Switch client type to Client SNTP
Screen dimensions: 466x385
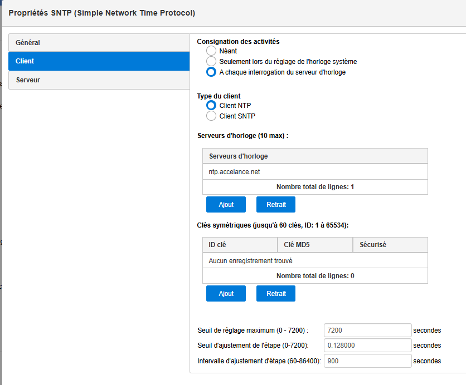pos(211,116)
